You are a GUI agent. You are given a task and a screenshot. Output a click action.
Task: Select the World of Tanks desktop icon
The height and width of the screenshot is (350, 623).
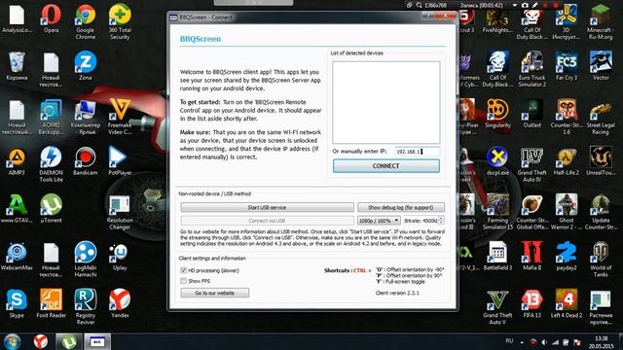[x=601, y=260]
